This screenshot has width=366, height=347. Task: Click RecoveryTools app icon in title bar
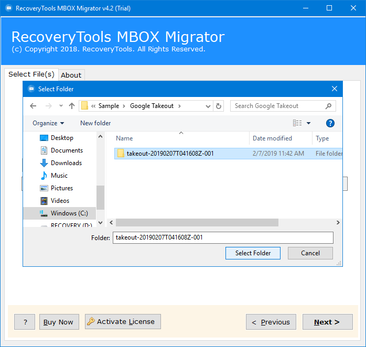pyautogui.click(x=9, y=8)
